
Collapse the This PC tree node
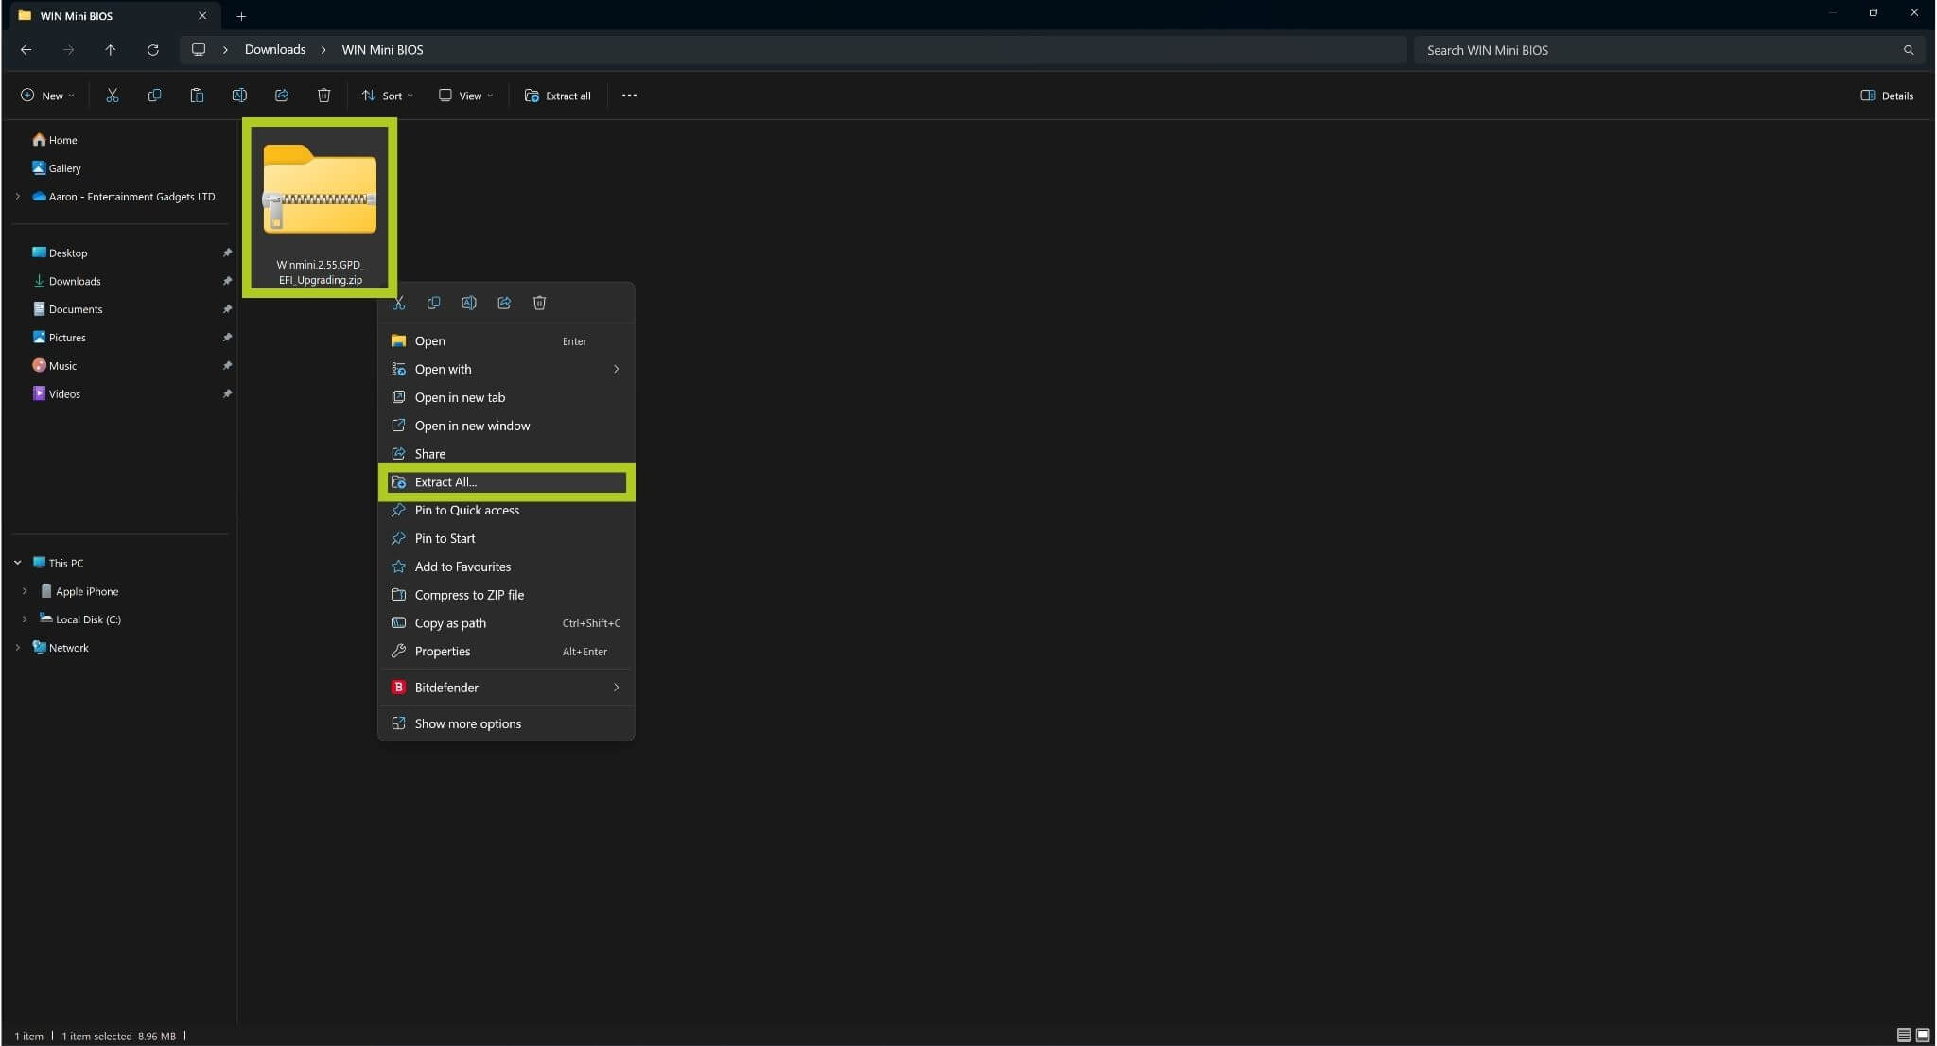click(x=18, y=563)
